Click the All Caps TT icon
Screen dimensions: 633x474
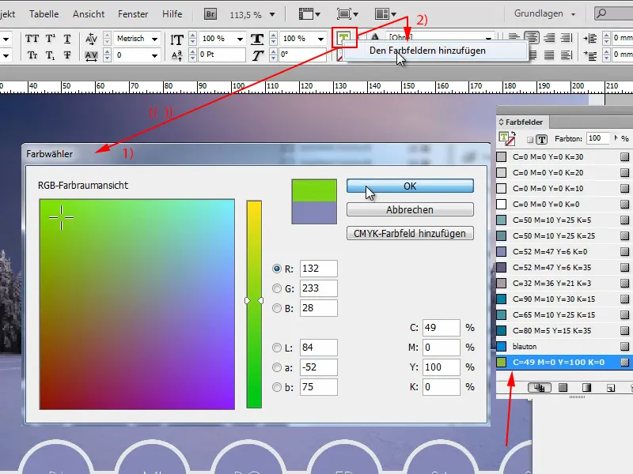pyautogui.click(x=32, y=39)
